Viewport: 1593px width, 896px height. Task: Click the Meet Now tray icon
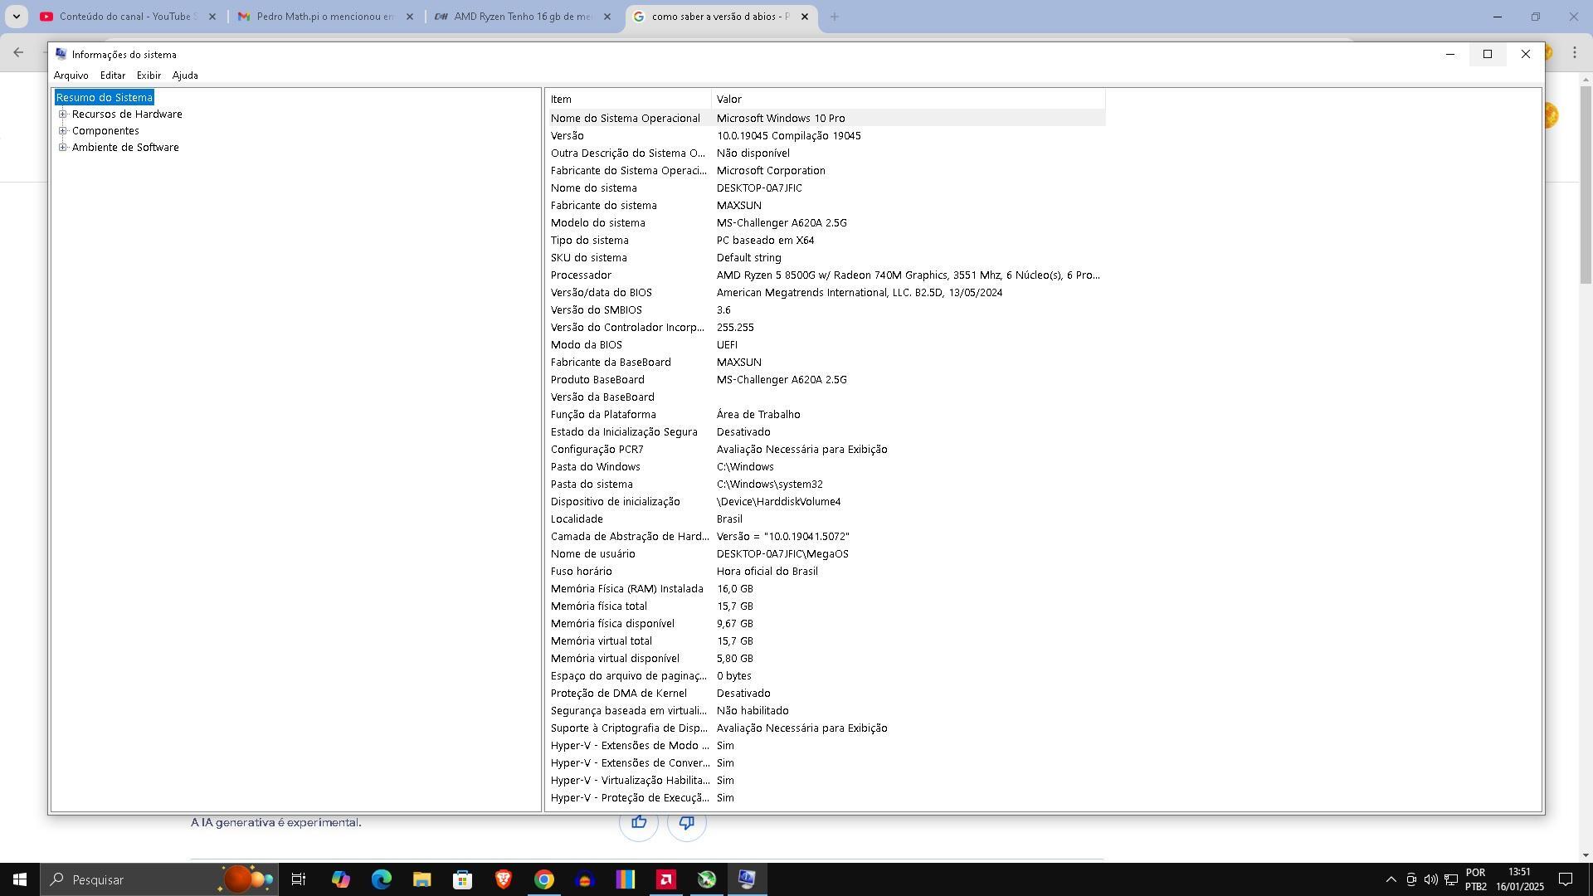pos(1410,879)
